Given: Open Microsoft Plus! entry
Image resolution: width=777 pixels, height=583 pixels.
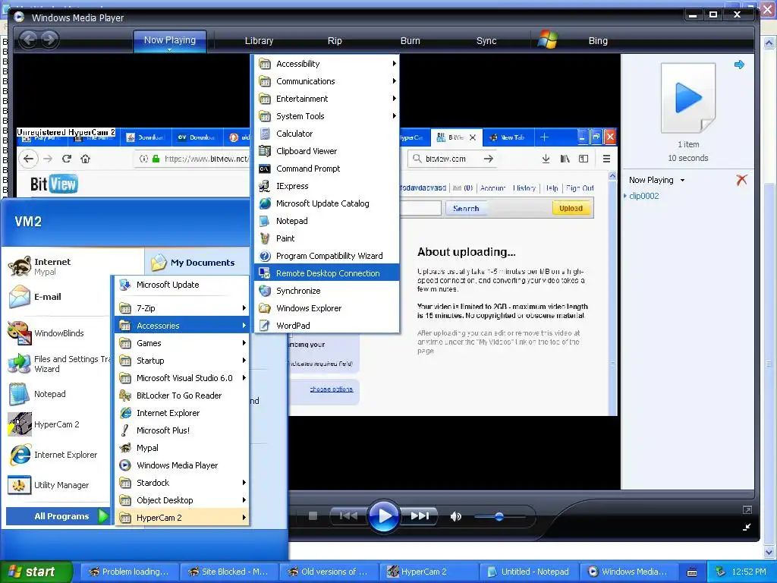Looking at the screenshot, I should (x=182, y=430).
